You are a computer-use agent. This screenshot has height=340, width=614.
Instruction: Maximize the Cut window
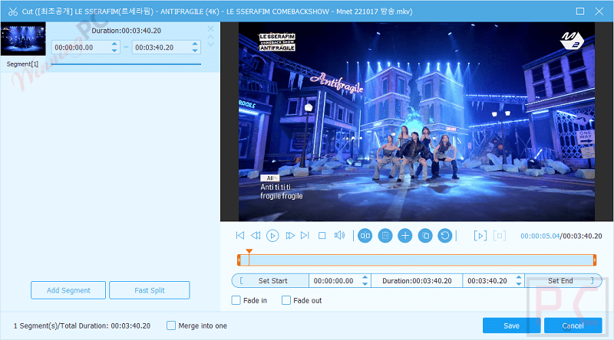[580, 11]
